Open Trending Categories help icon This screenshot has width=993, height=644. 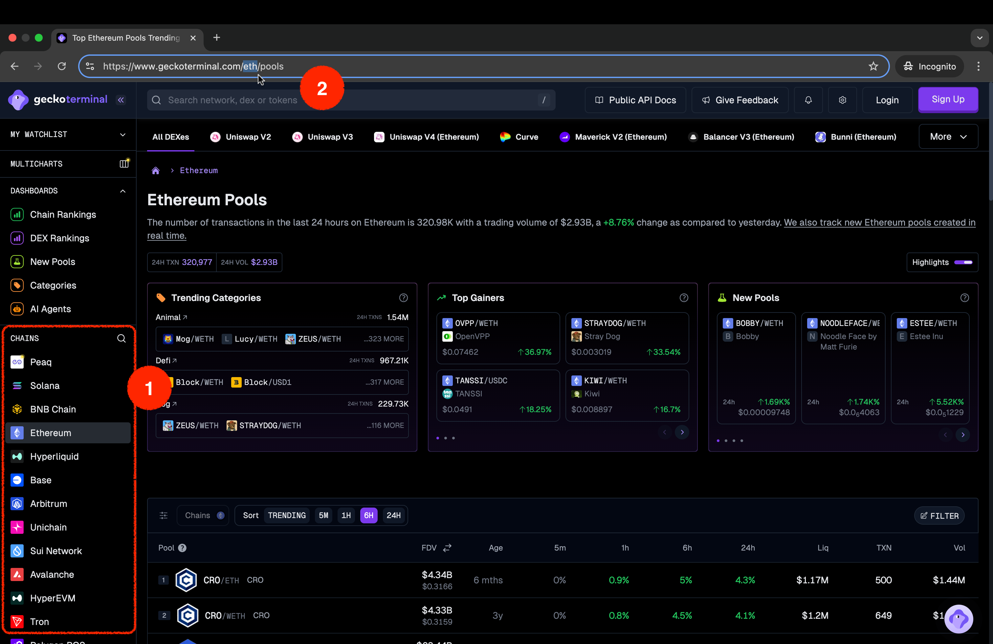point(403,298)
